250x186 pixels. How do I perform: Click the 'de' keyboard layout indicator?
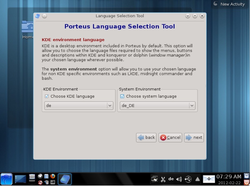[171, 179]
